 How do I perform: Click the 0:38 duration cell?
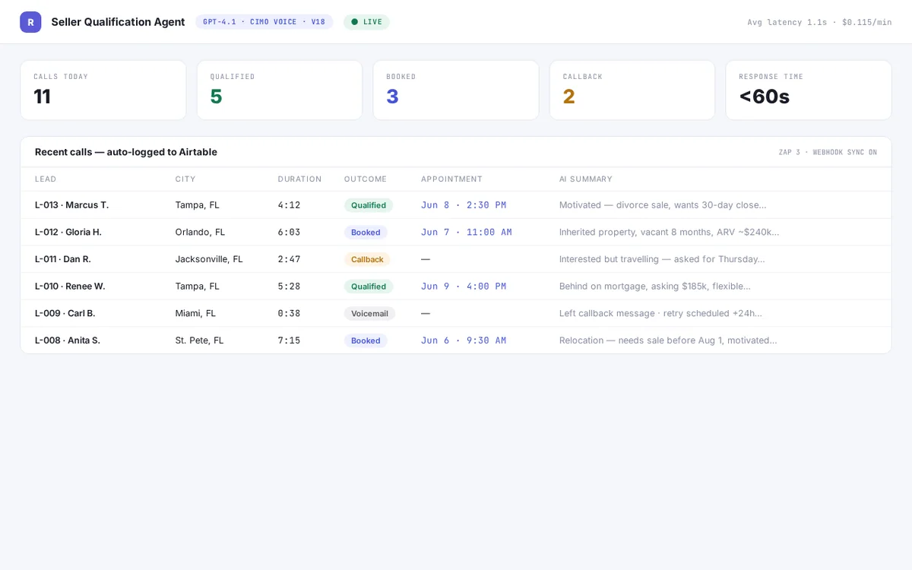tap(289, 313)
